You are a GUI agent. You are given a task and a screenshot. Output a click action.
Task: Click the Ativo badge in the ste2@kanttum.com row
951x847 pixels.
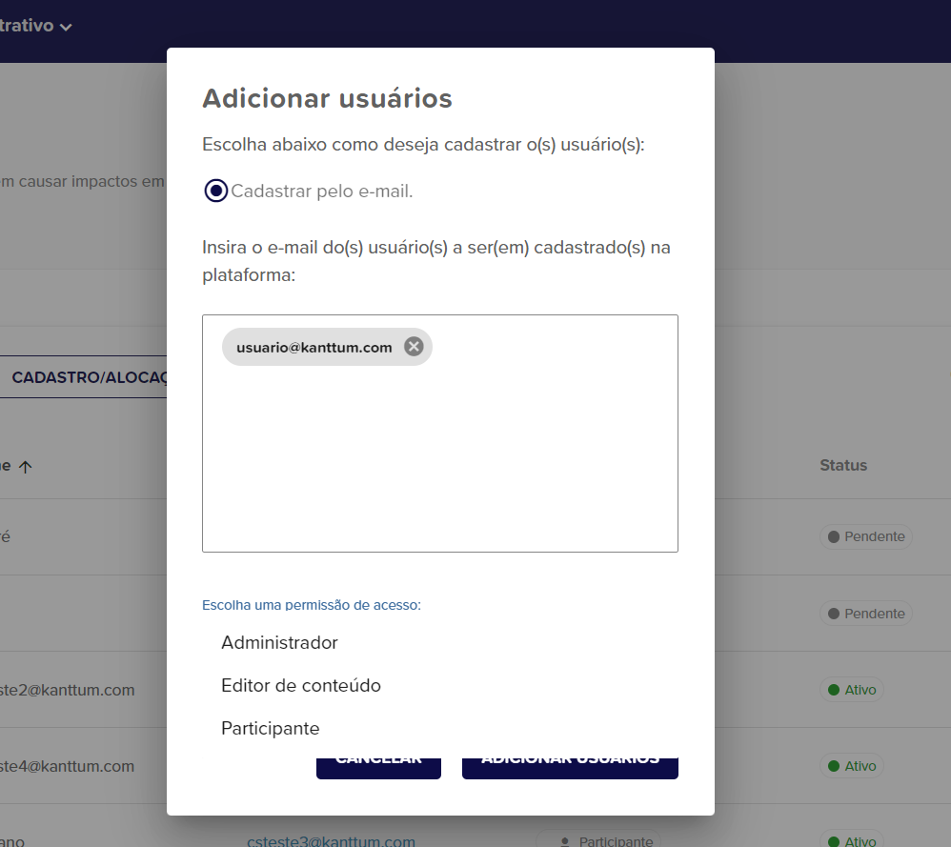(852, 690)
